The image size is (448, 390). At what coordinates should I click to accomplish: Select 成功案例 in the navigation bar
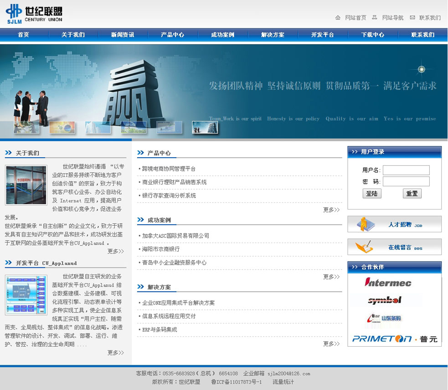(222, 35)
